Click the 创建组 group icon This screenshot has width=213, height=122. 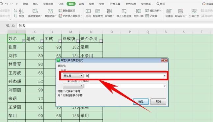coord(169,11)
